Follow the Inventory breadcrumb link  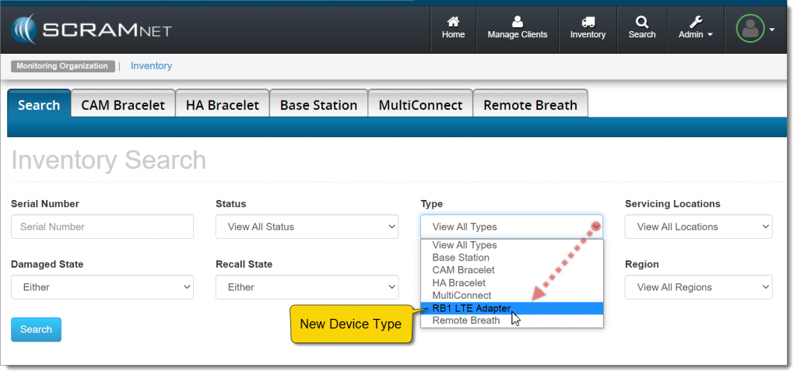[x=151, y=66]
